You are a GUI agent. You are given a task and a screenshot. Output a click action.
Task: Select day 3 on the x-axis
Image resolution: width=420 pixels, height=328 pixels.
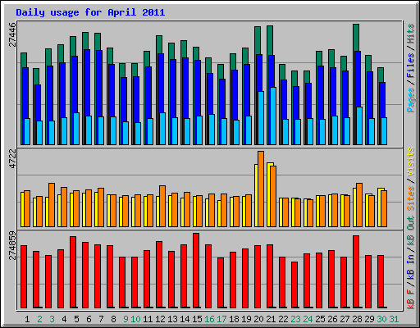pyautogui.click(x=52, y=319)
